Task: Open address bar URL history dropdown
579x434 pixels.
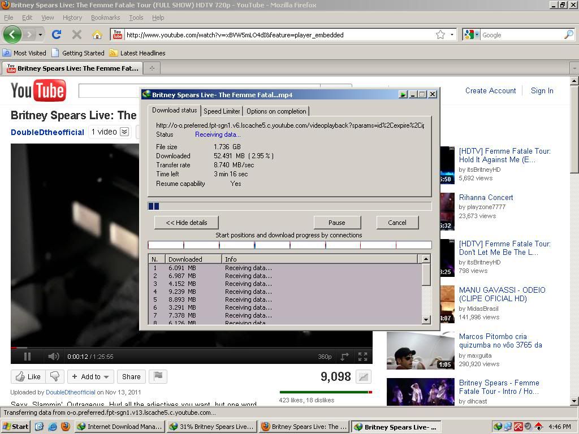Action: (452, 34)
